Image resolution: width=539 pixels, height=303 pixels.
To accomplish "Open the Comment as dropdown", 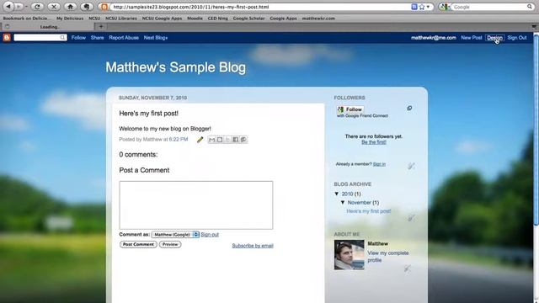I will (x=175, y=234).
